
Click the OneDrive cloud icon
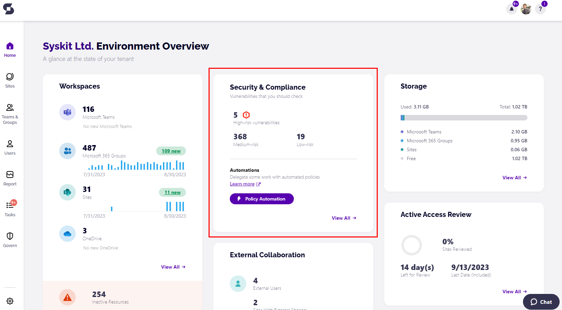click(67, 234)
